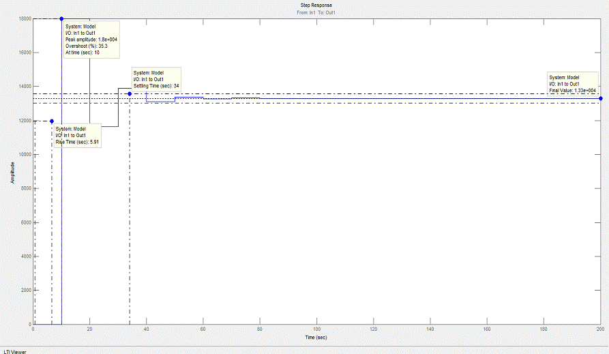Click the peak amplitude marker dot
Screen dimensions: 609x354
61,19
